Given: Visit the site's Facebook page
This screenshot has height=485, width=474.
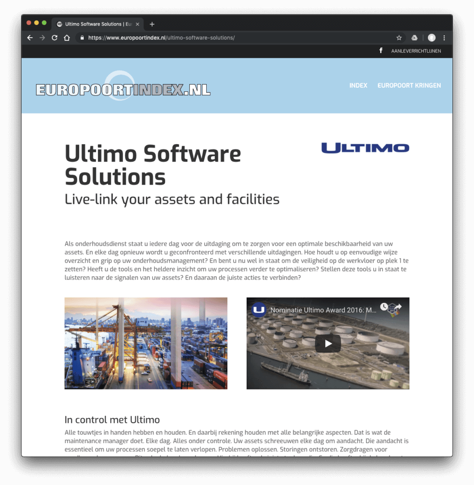Looking at the screenshot, I should (381, 50).
